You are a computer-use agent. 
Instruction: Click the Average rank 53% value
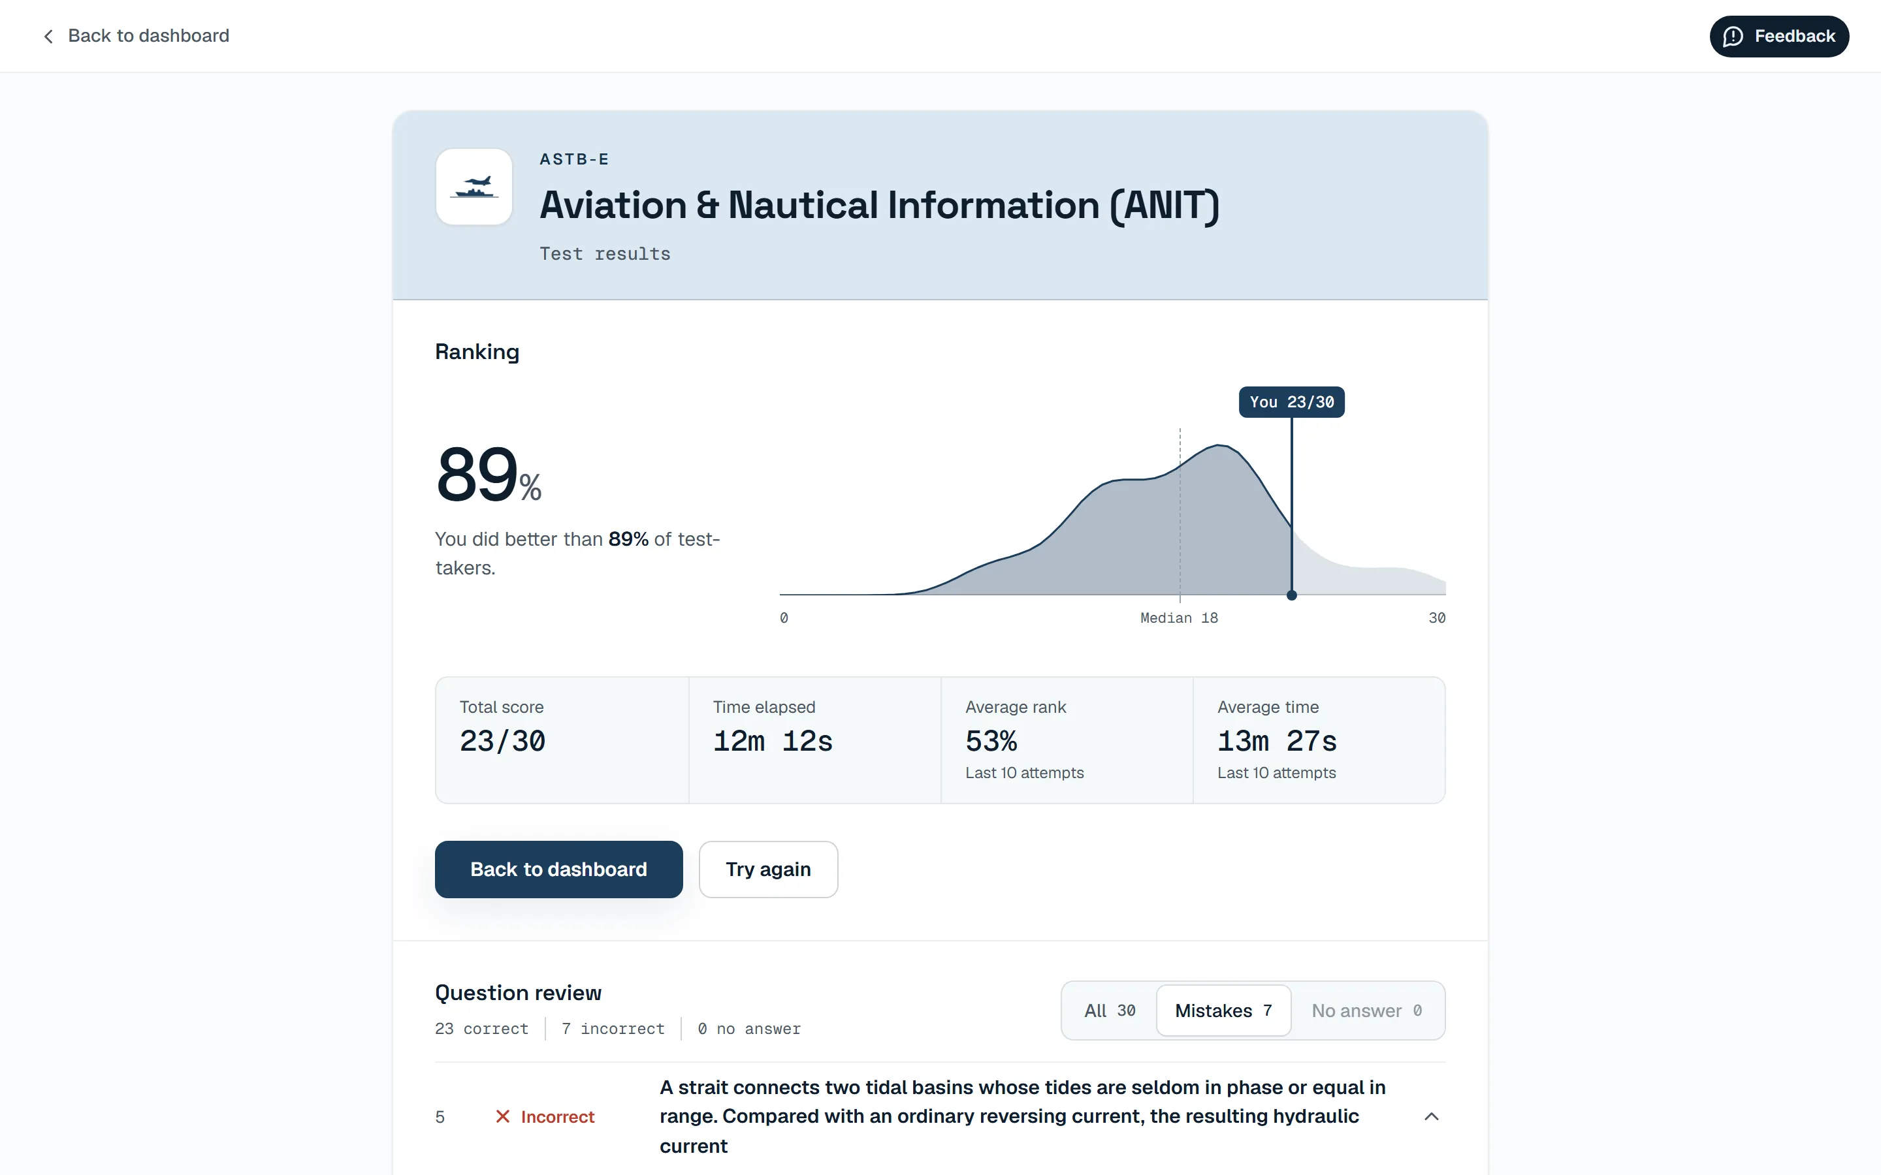point(991,741)
